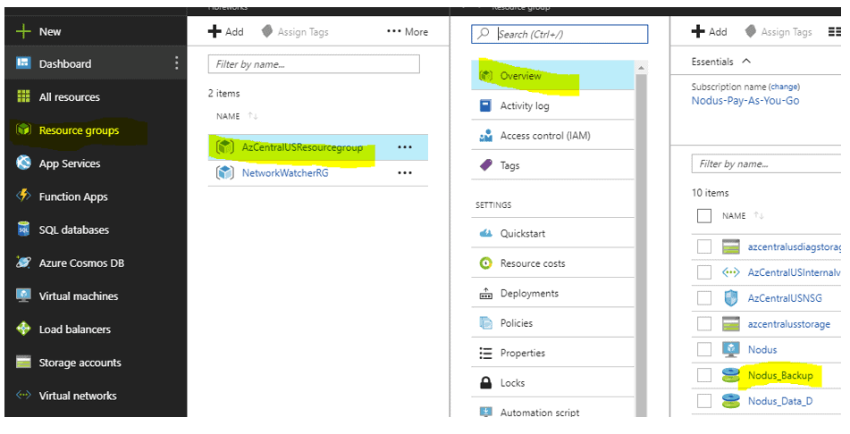Open the azcentralusstorage resource link

788,324
